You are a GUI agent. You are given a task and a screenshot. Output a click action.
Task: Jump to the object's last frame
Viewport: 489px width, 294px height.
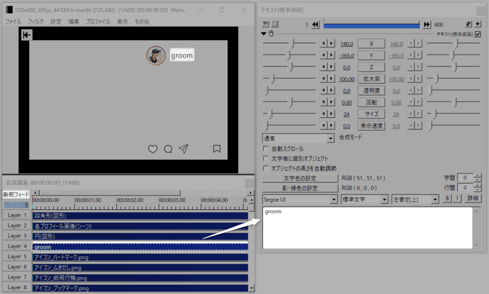tap(427, 25)
